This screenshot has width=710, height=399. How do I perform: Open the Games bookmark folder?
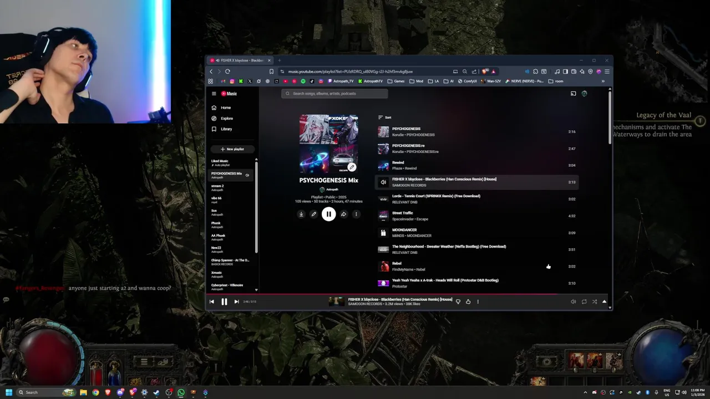396,81
